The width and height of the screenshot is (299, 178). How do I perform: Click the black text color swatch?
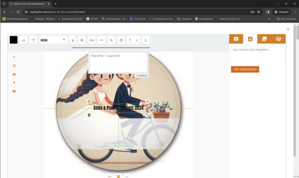tap(13, 40)
